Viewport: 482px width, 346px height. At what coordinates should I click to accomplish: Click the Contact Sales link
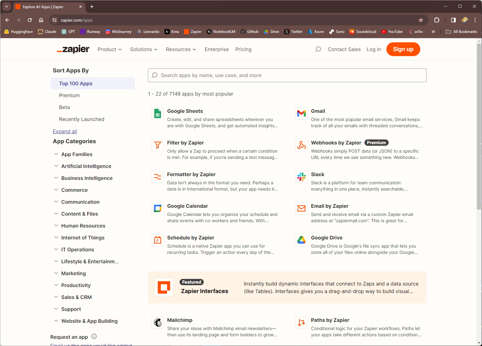click(344, 49)
